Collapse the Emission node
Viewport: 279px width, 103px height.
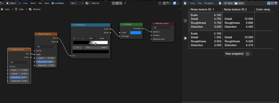122,24
